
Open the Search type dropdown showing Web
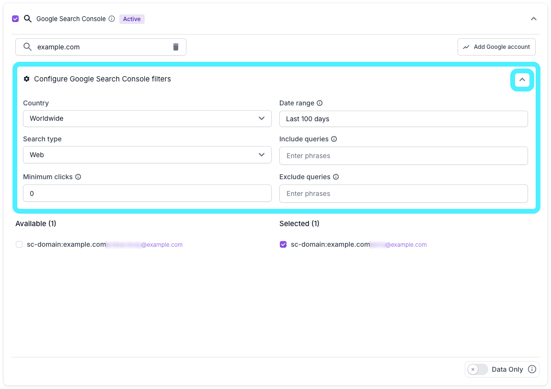pyautogui.click(x=147, y=155)
